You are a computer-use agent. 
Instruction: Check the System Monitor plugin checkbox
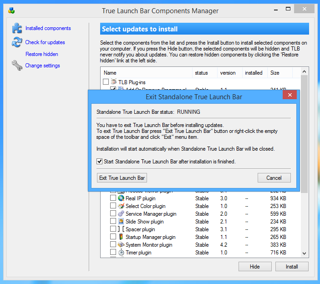113,244
